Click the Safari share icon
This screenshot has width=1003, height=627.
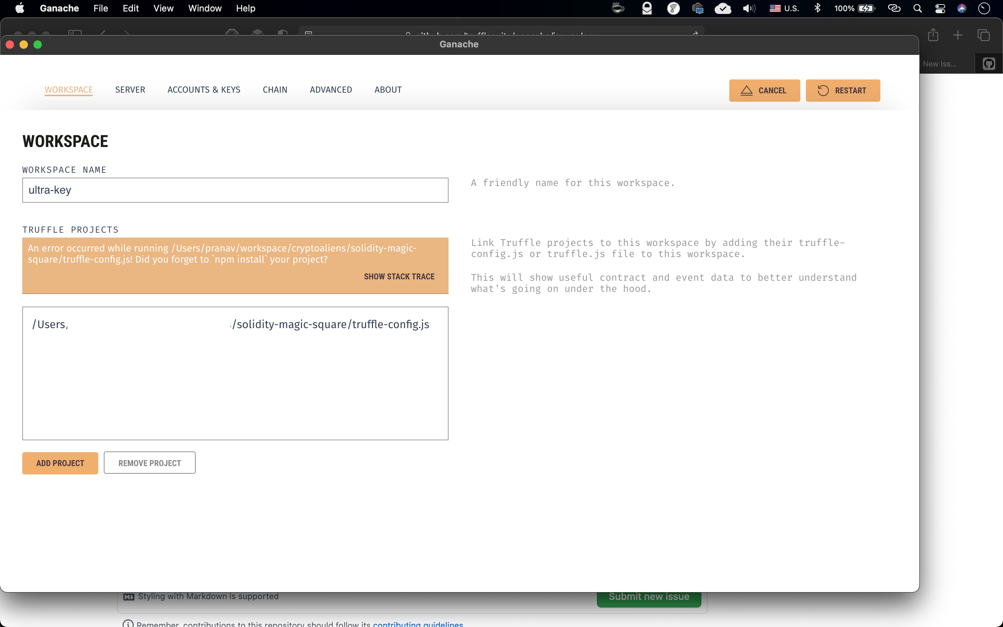pos(933,35)
